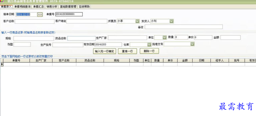Click the 金额 amount field
The width and height of the screenshot is (256, 116).
230,38
